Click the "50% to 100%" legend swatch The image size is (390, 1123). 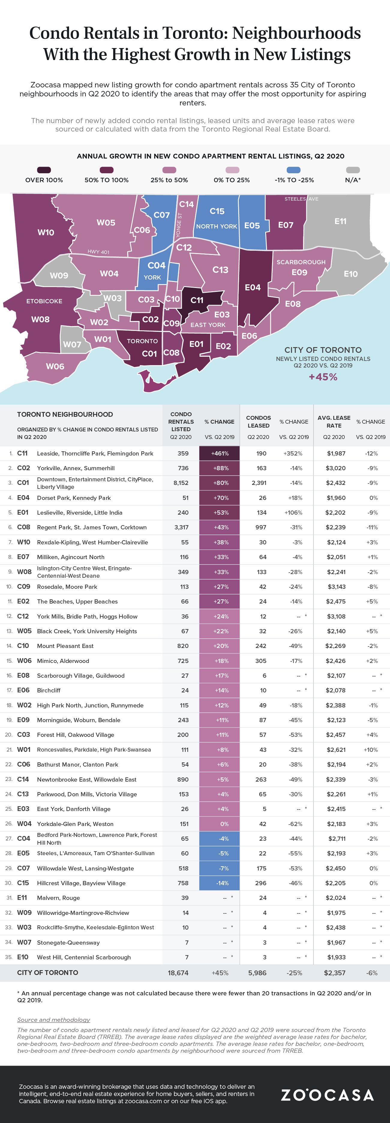click(106, 170)
